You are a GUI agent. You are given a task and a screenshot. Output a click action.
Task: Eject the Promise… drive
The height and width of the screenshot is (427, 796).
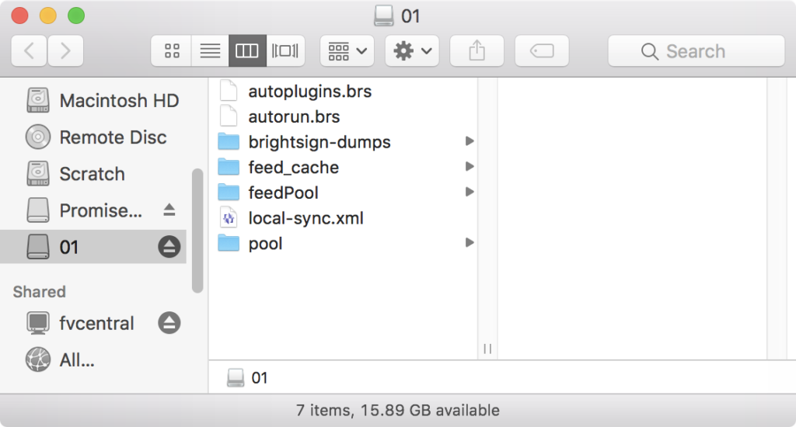(x=169, y=210)
